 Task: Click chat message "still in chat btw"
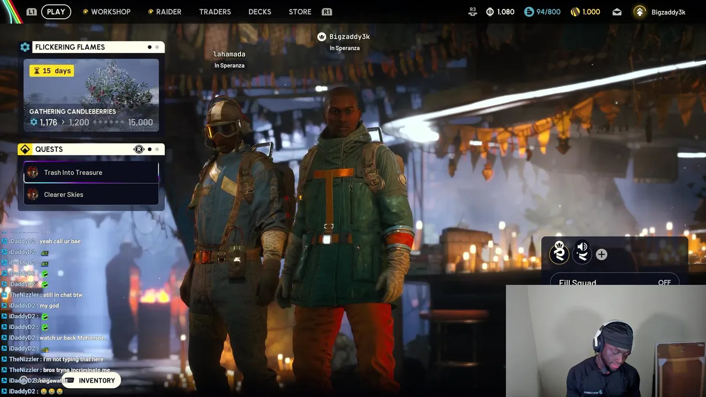coord(62,295)
